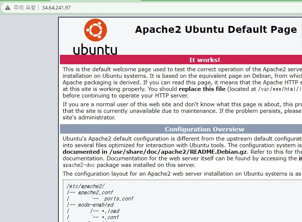Click the apache2.conf line in config tree

click(x=96, y=192)
